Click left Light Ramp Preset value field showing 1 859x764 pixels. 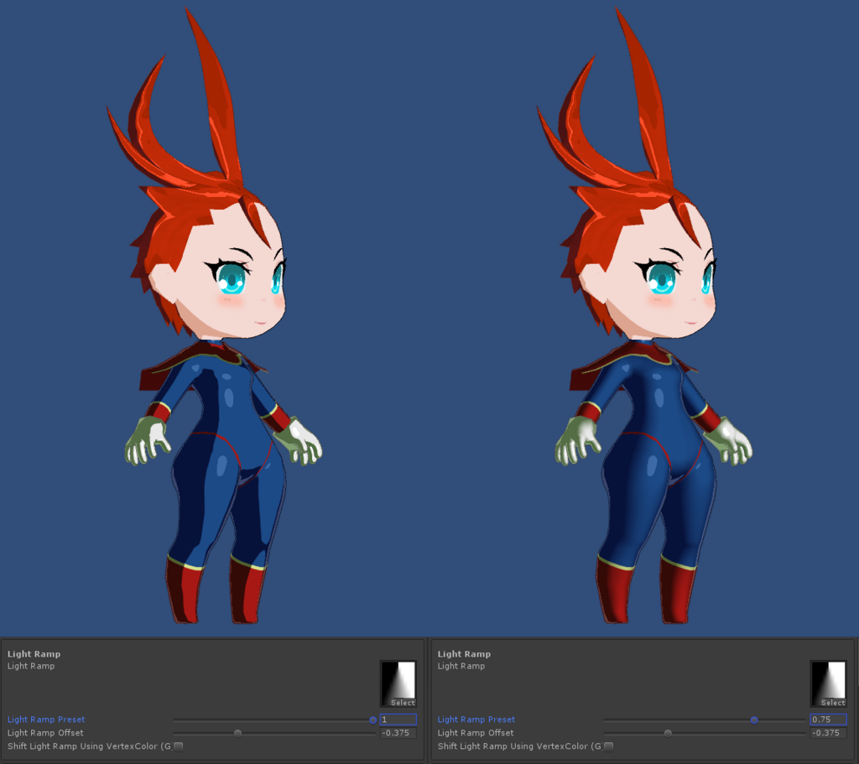[398, 720]
